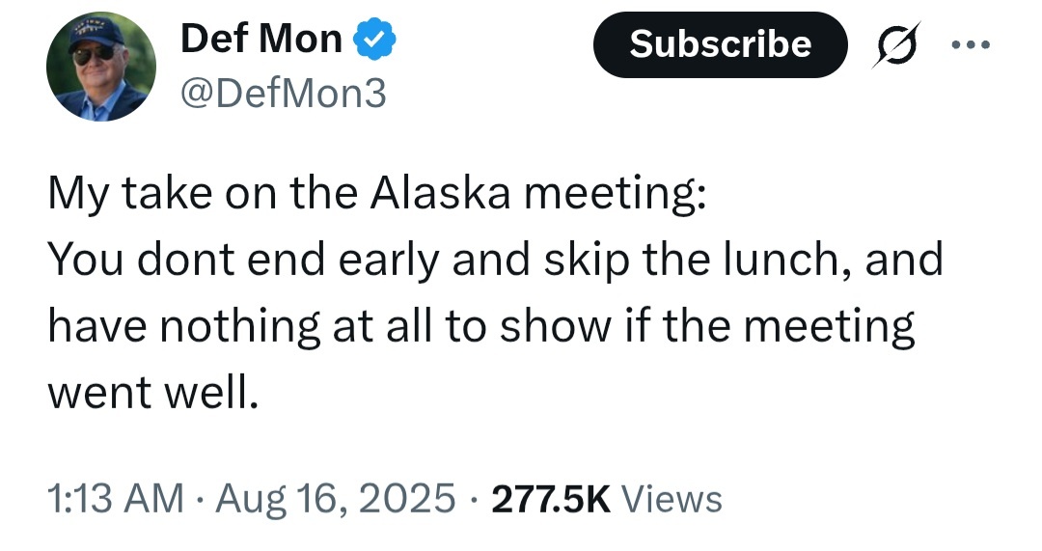Open Def Mon's profile picture

pyautogui.click(x=101, y=68)
